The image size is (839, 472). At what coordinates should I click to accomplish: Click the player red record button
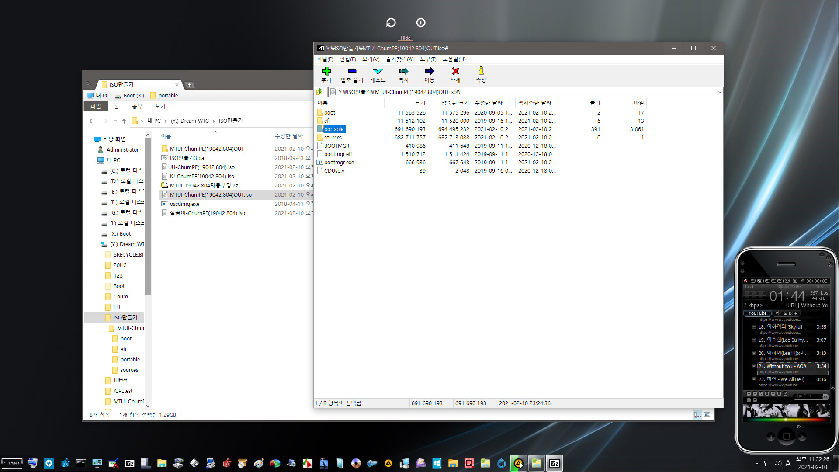pyautogui.click(x=745, y=281)
